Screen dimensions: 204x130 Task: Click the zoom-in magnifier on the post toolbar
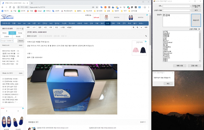(133, 27)
